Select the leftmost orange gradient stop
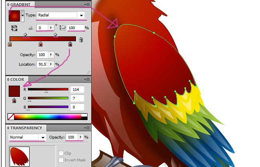260x167 pixels. click(x=10, y=44)
